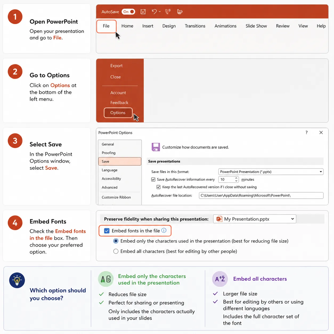The image size is (334, 334).
Task: Select Embed only the characters used radio
Action: 116,241
